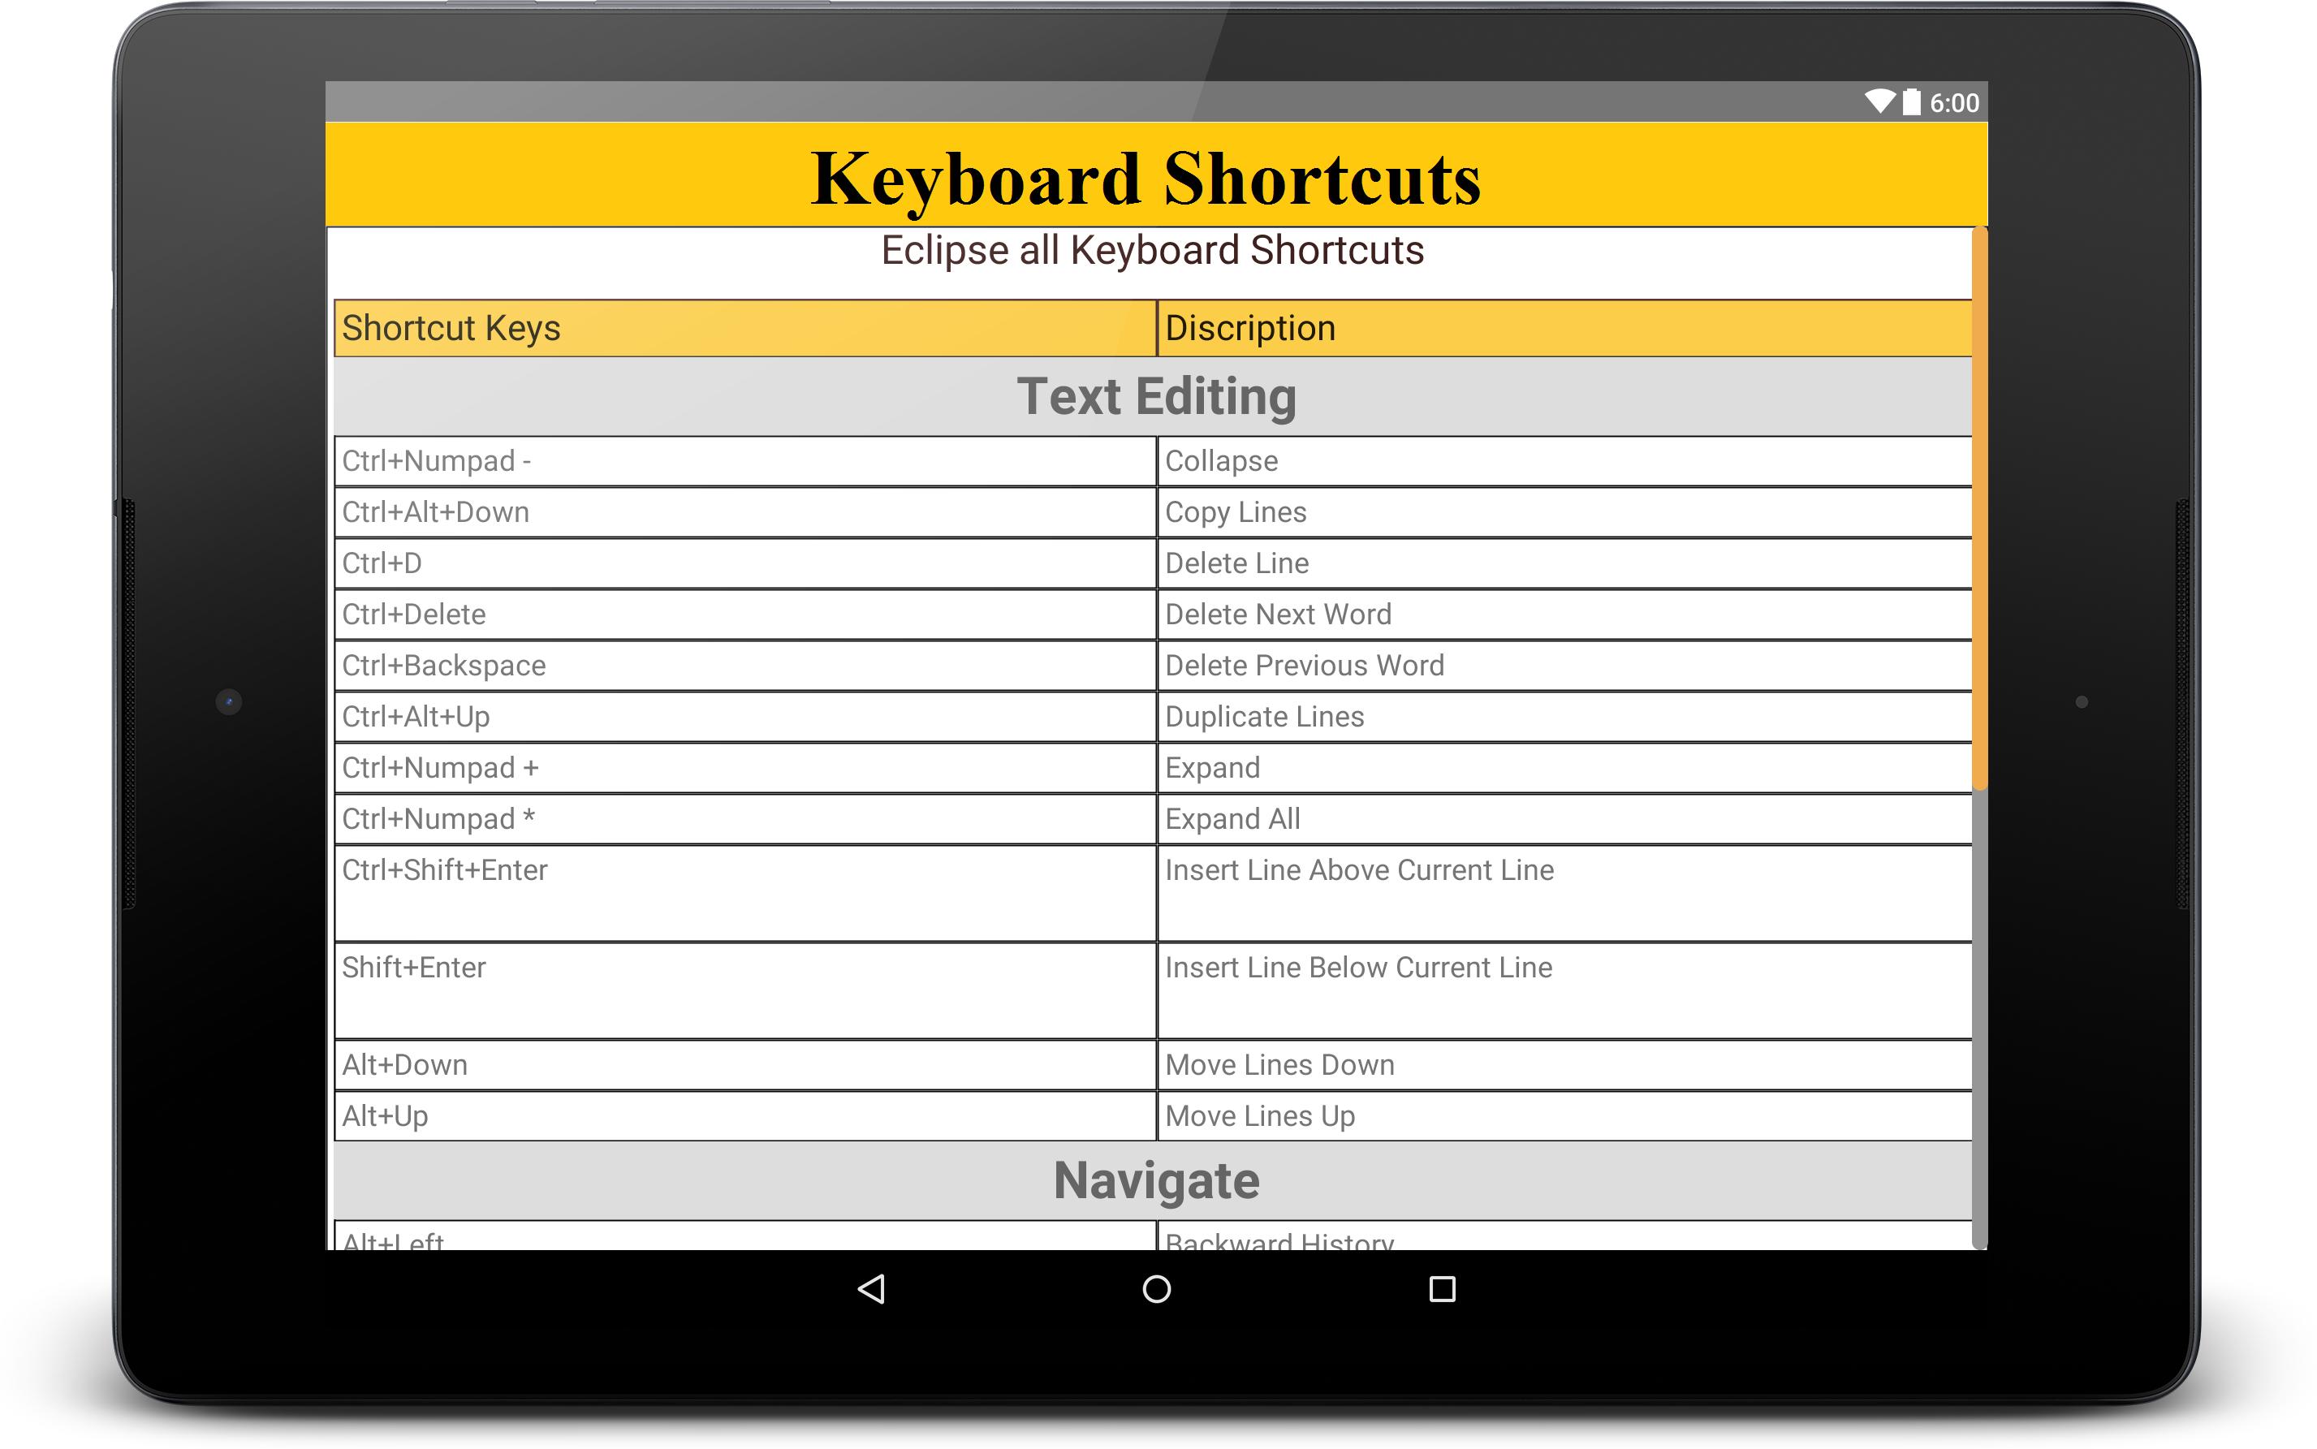Viewport: 2317px width, 1449px height.
Task: Tap the Android back navigation button
Action: click(x=871, y=1289)
